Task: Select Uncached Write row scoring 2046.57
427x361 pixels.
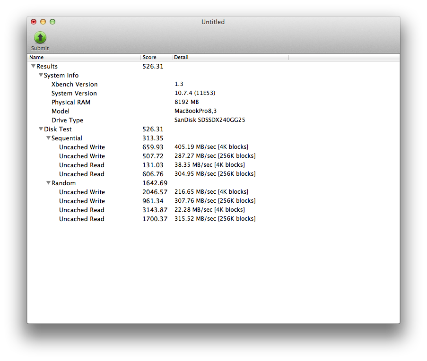Action: pos(214,192)
